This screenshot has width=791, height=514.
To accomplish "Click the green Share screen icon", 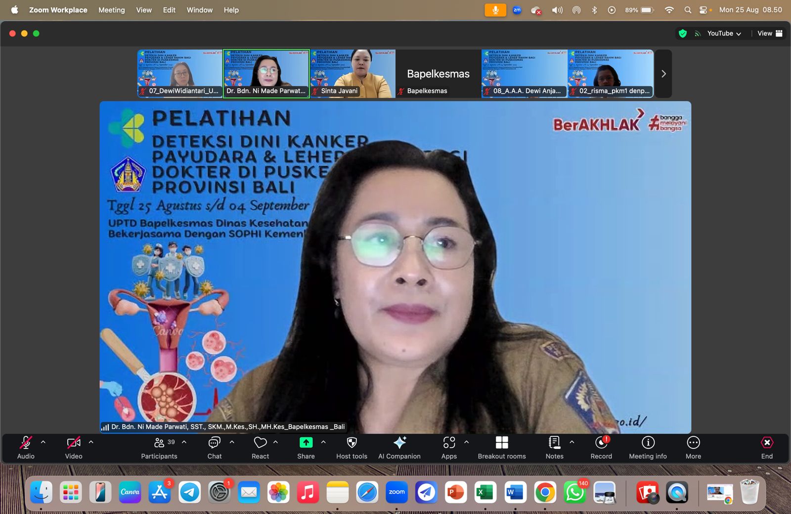I will pos(306,442).
